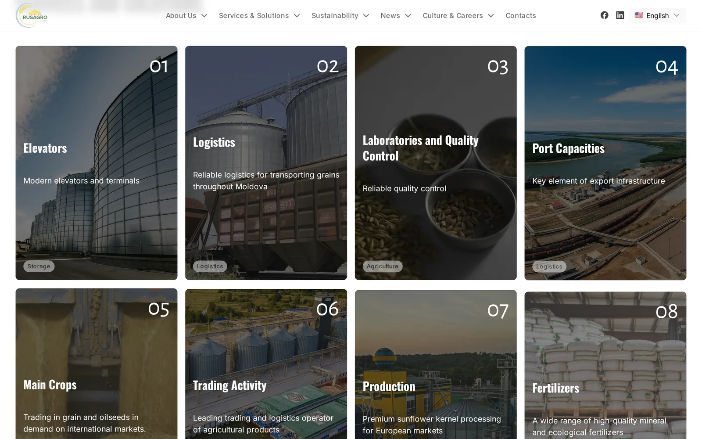The width and height of the screenshot is (702, 439).
Task: Expand the Sustainability dropdown arrow
Action: point(366,16)
